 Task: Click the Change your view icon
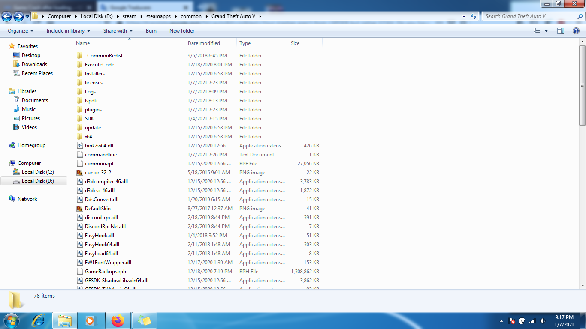click(x=537, y=31)
